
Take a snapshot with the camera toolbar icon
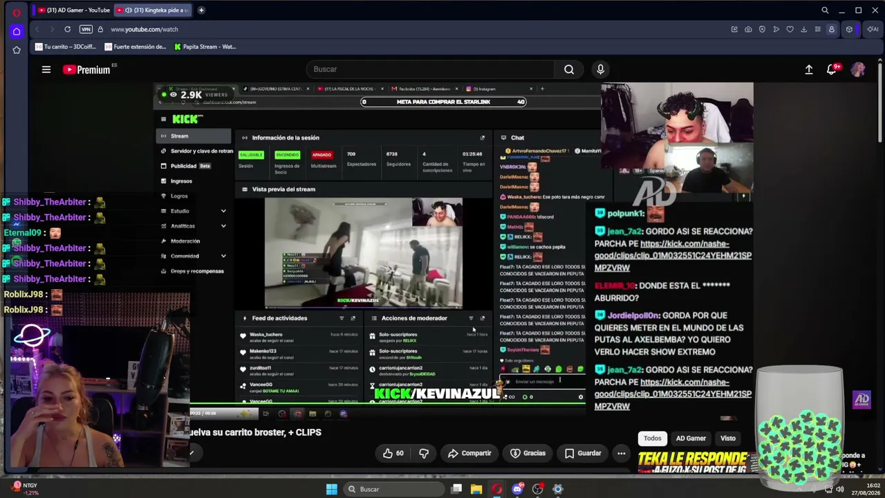point(748,29)
